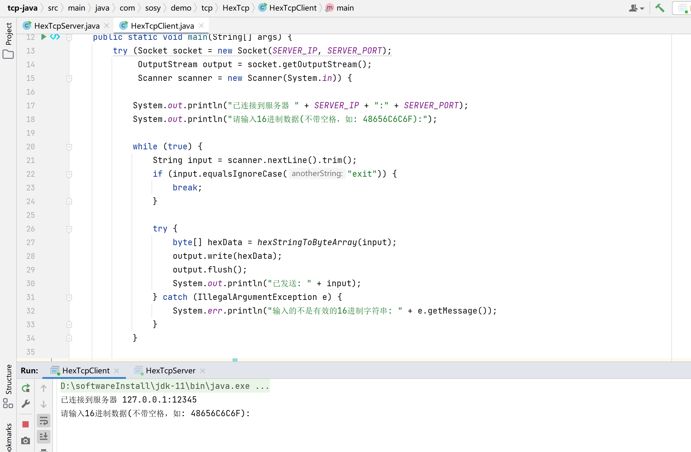Click the up-arrow stack-trace icon in the Run panel
The image size is (691, 452).
point(44,388)
